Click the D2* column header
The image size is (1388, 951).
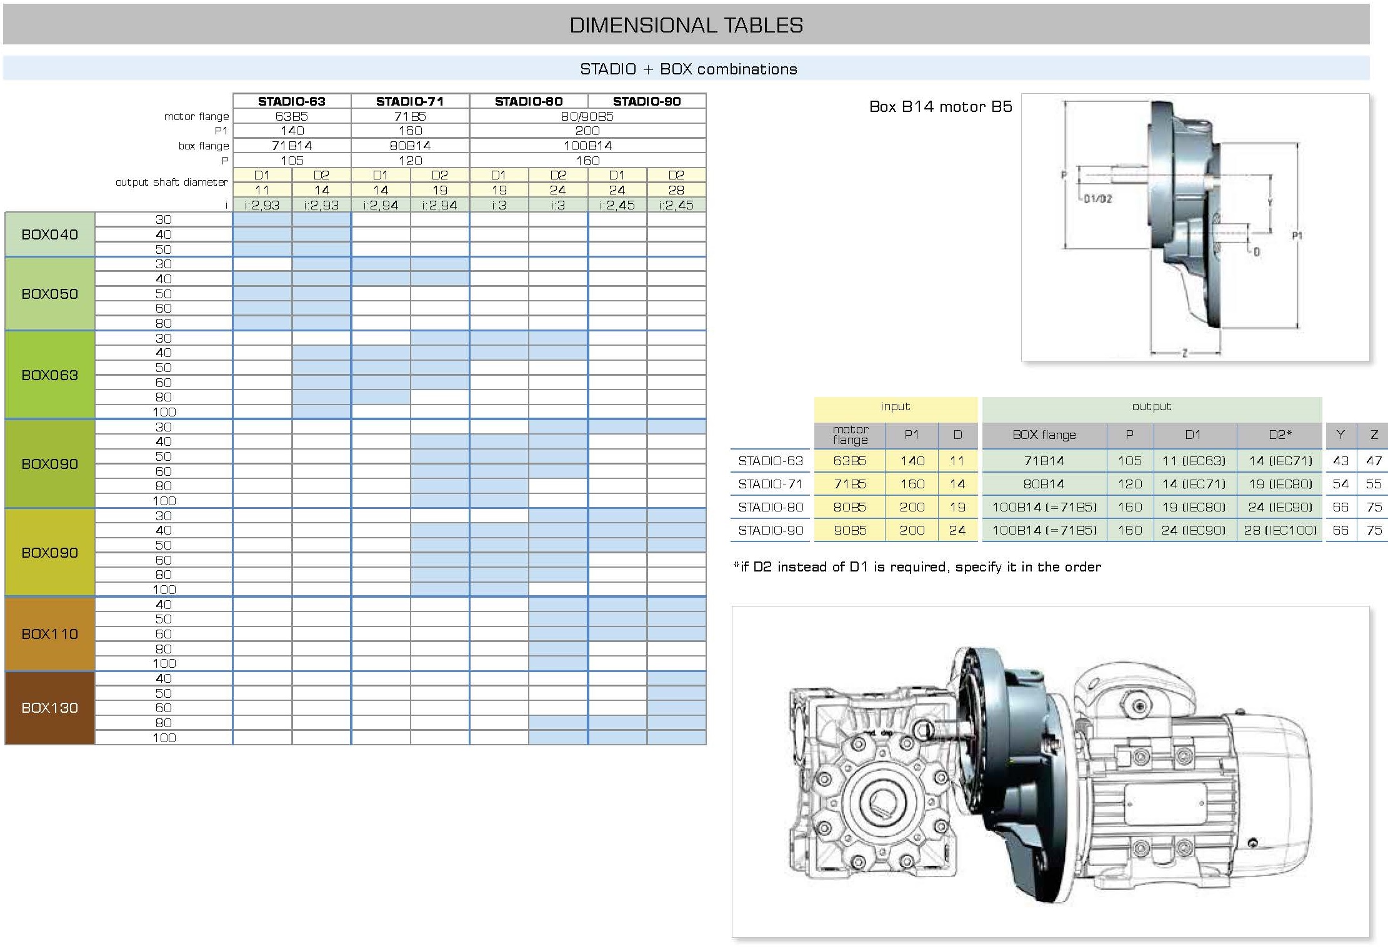tap(1280, 435)
